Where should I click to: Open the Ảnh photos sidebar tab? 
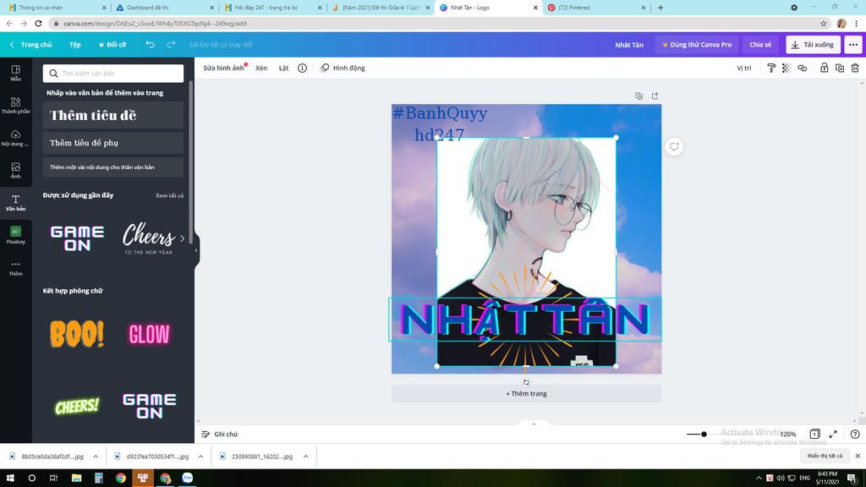click(x=15, y=171)
